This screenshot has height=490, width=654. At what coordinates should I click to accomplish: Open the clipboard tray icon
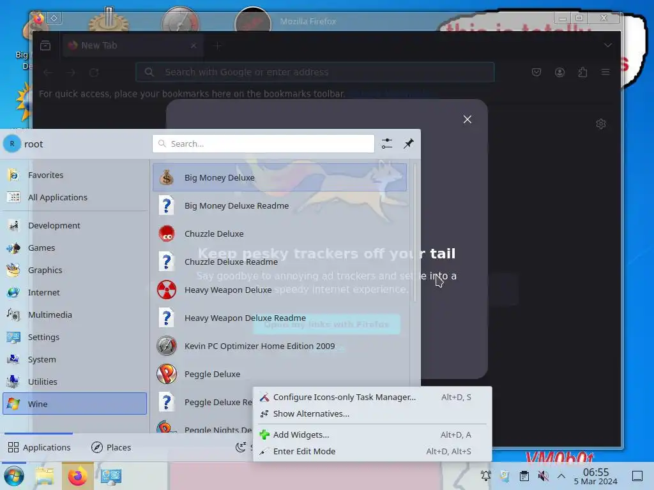coord(524,476)
